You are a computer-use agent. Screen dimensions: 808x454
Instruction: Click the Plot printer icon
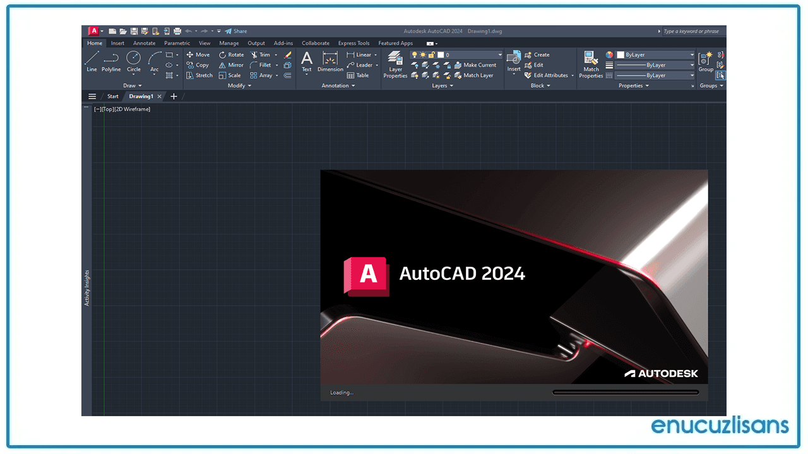(x=177, y=31)
